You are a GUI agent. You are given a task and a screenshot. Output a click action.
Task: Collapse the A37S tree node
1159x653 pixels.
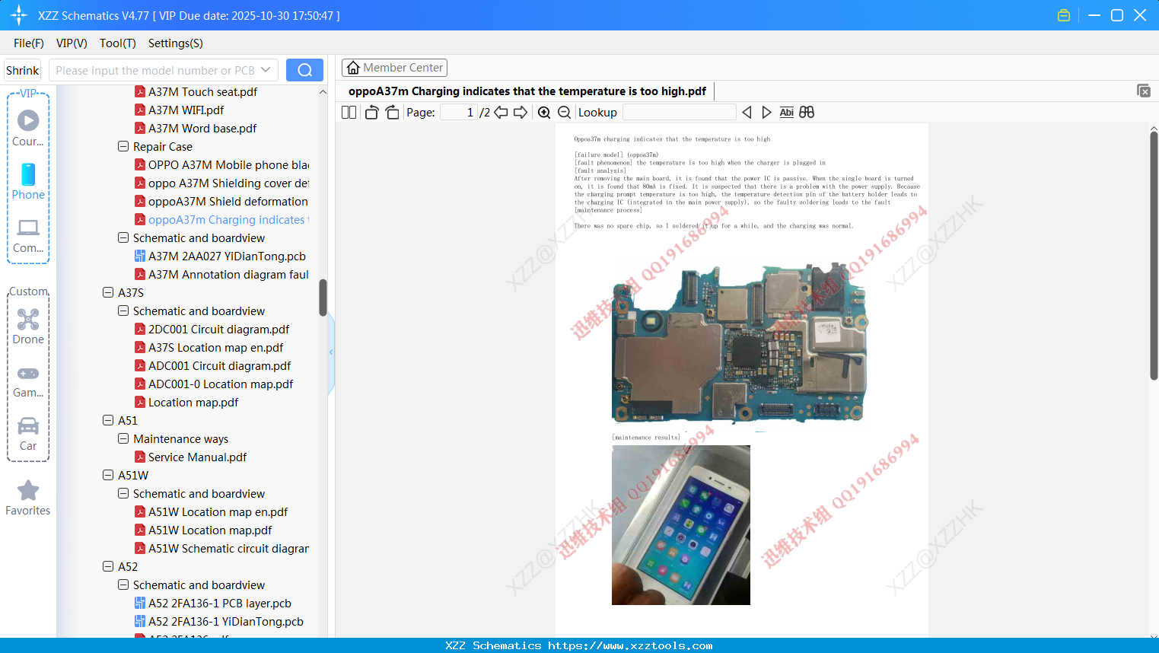click(x=108, y=292)
